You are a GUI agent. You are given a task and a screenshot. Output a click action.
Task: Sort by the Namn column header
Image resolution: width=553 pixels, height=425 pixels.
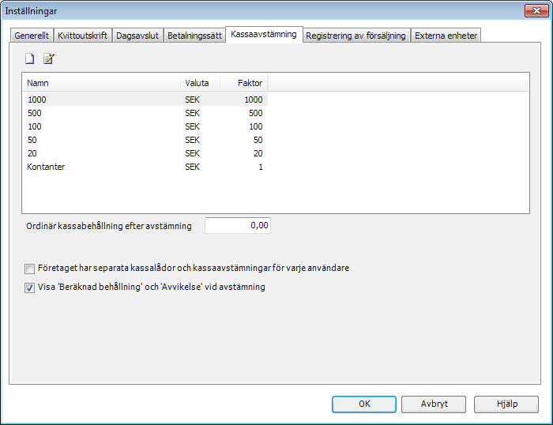(102, 83)
